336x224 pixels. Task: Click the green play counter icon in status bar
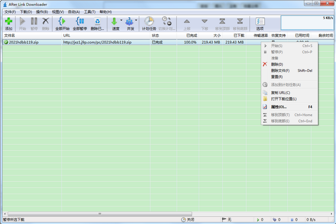tap(258, 220)
